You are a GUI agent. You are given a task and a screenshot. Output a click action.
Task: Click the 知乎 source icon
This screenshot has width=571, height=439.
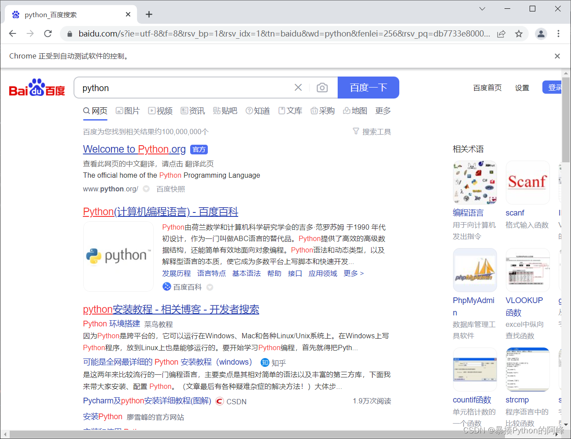265,362
